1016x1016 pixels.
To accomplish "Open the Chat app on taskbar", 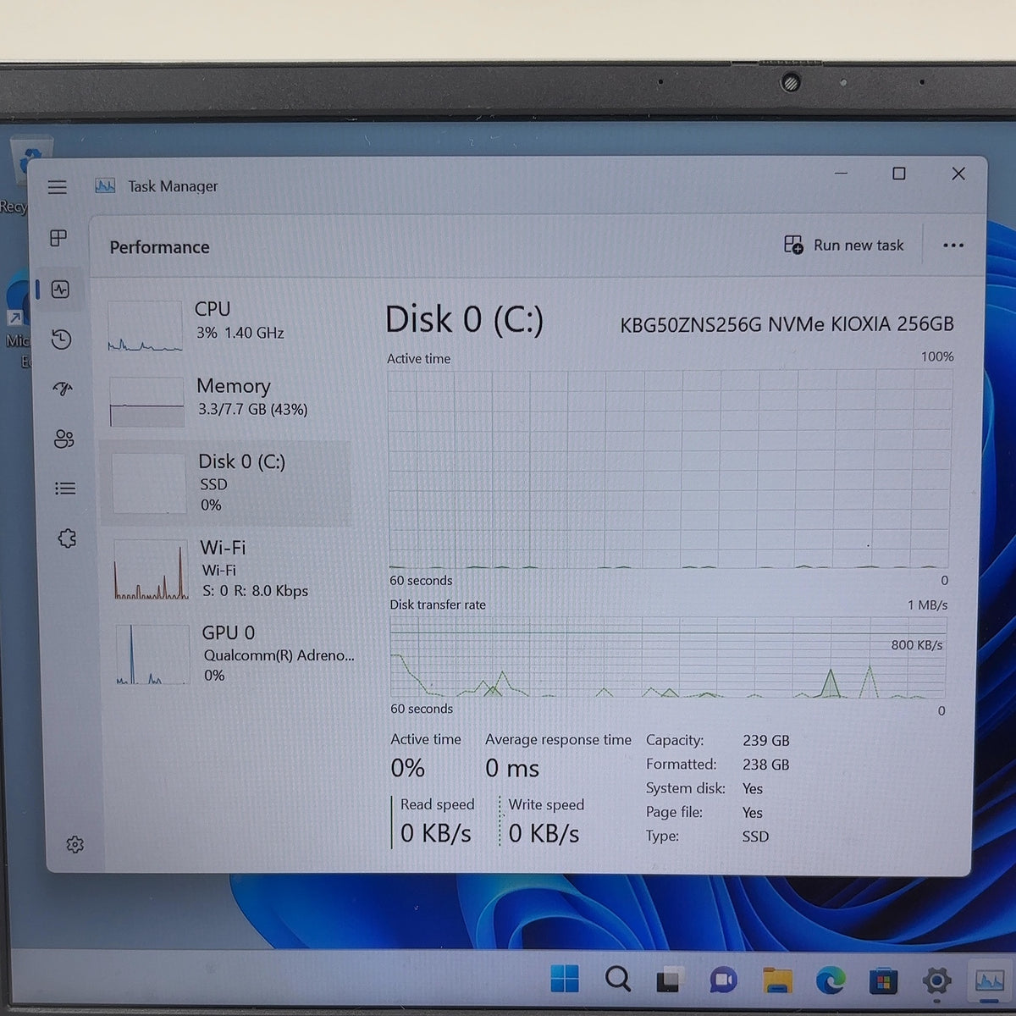I will [722, 980].
